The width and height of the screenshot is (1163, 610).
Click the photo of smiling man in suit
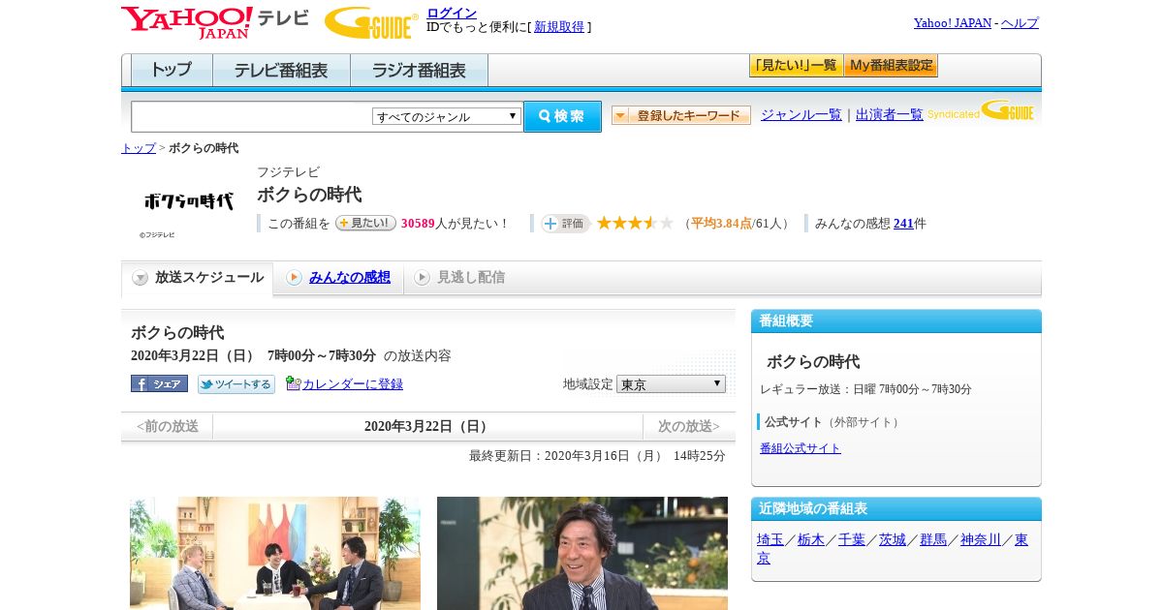582,553
